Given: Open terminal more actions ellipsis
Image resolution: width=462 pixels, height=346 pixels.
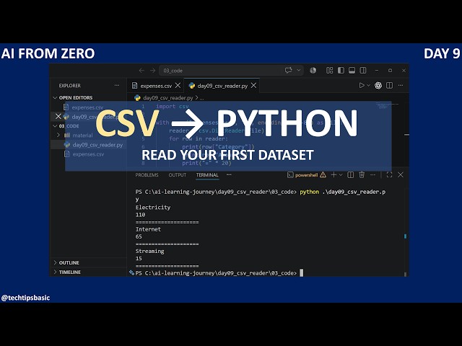Looking at the screenshot, I should point(372,174).
